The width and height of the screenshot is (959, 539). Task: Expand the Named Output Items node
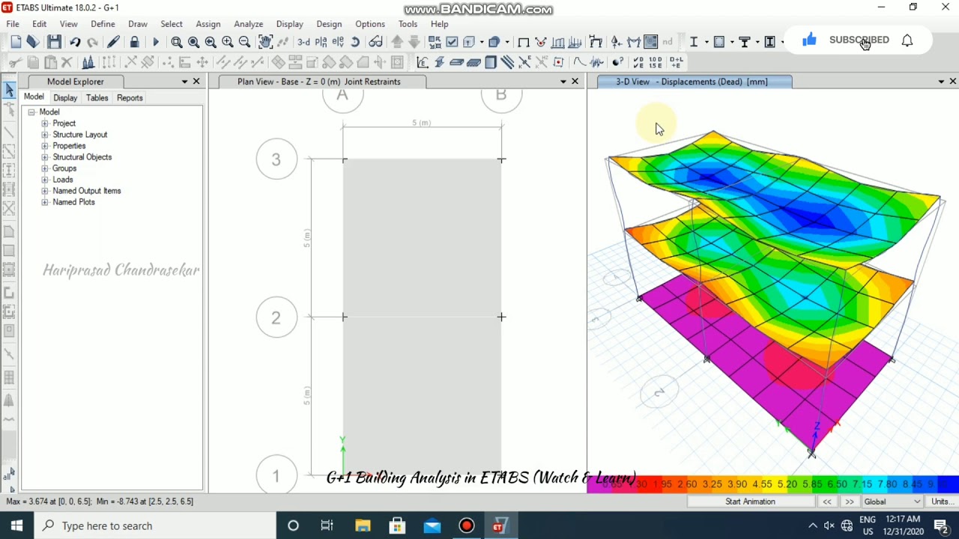[45, 191]
